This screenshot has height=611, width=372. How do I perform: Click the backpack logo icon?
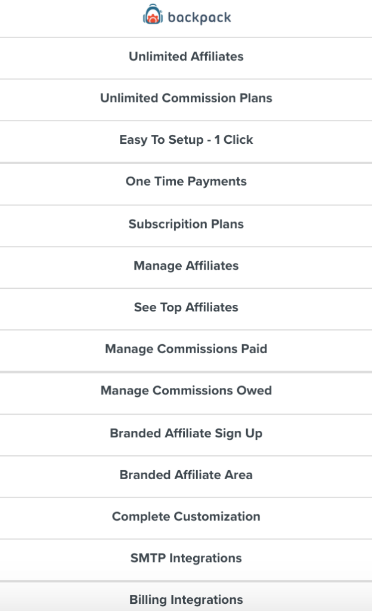153,14
